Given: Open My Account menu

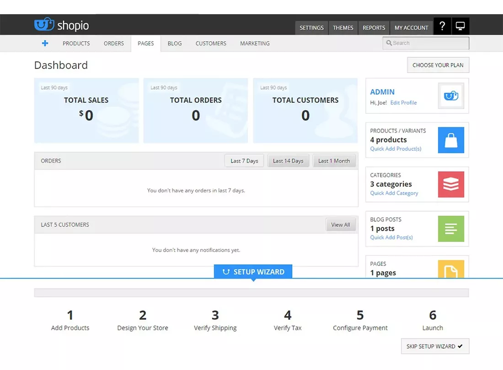Looking at the screenshot, I should pos(411,28).
